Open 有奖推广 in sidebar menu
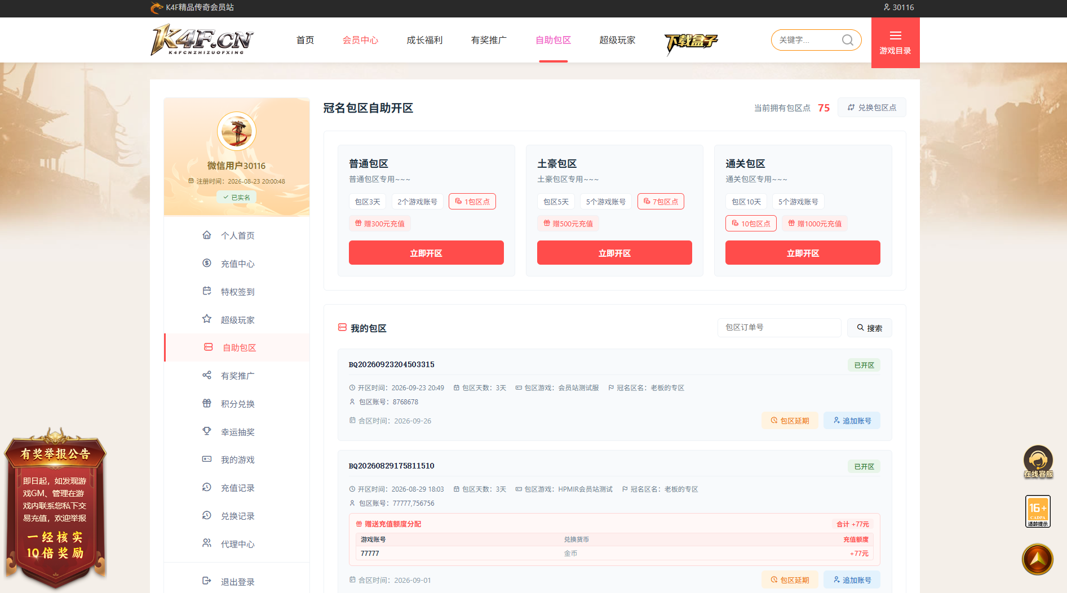 point(237,376)
